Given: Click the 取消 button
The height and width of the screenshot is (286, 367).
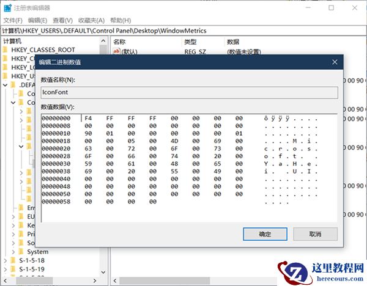Looking at the screenshot, I should pyautogui.click(x=315, y=234).
